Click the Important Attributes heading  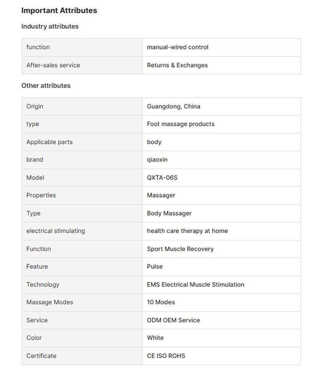pyautogui.click(x=59, y=11)
